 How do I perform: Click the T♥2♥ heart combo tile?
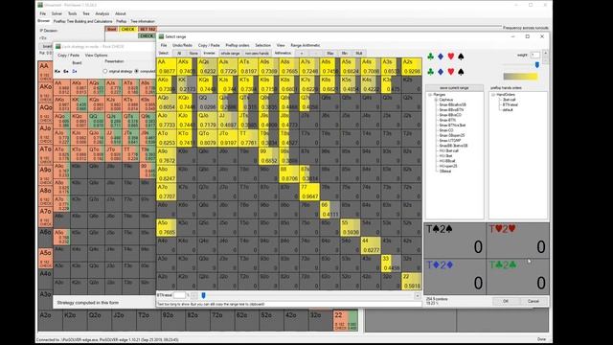tap(517, 241)
